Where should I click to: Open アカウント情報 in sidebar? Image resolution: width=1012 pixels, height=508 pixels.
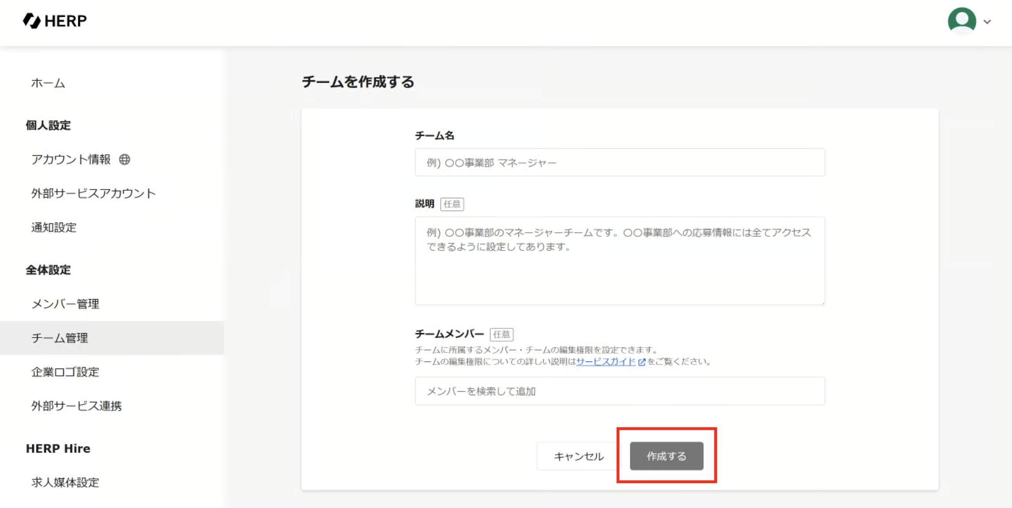tap(71, 159)
